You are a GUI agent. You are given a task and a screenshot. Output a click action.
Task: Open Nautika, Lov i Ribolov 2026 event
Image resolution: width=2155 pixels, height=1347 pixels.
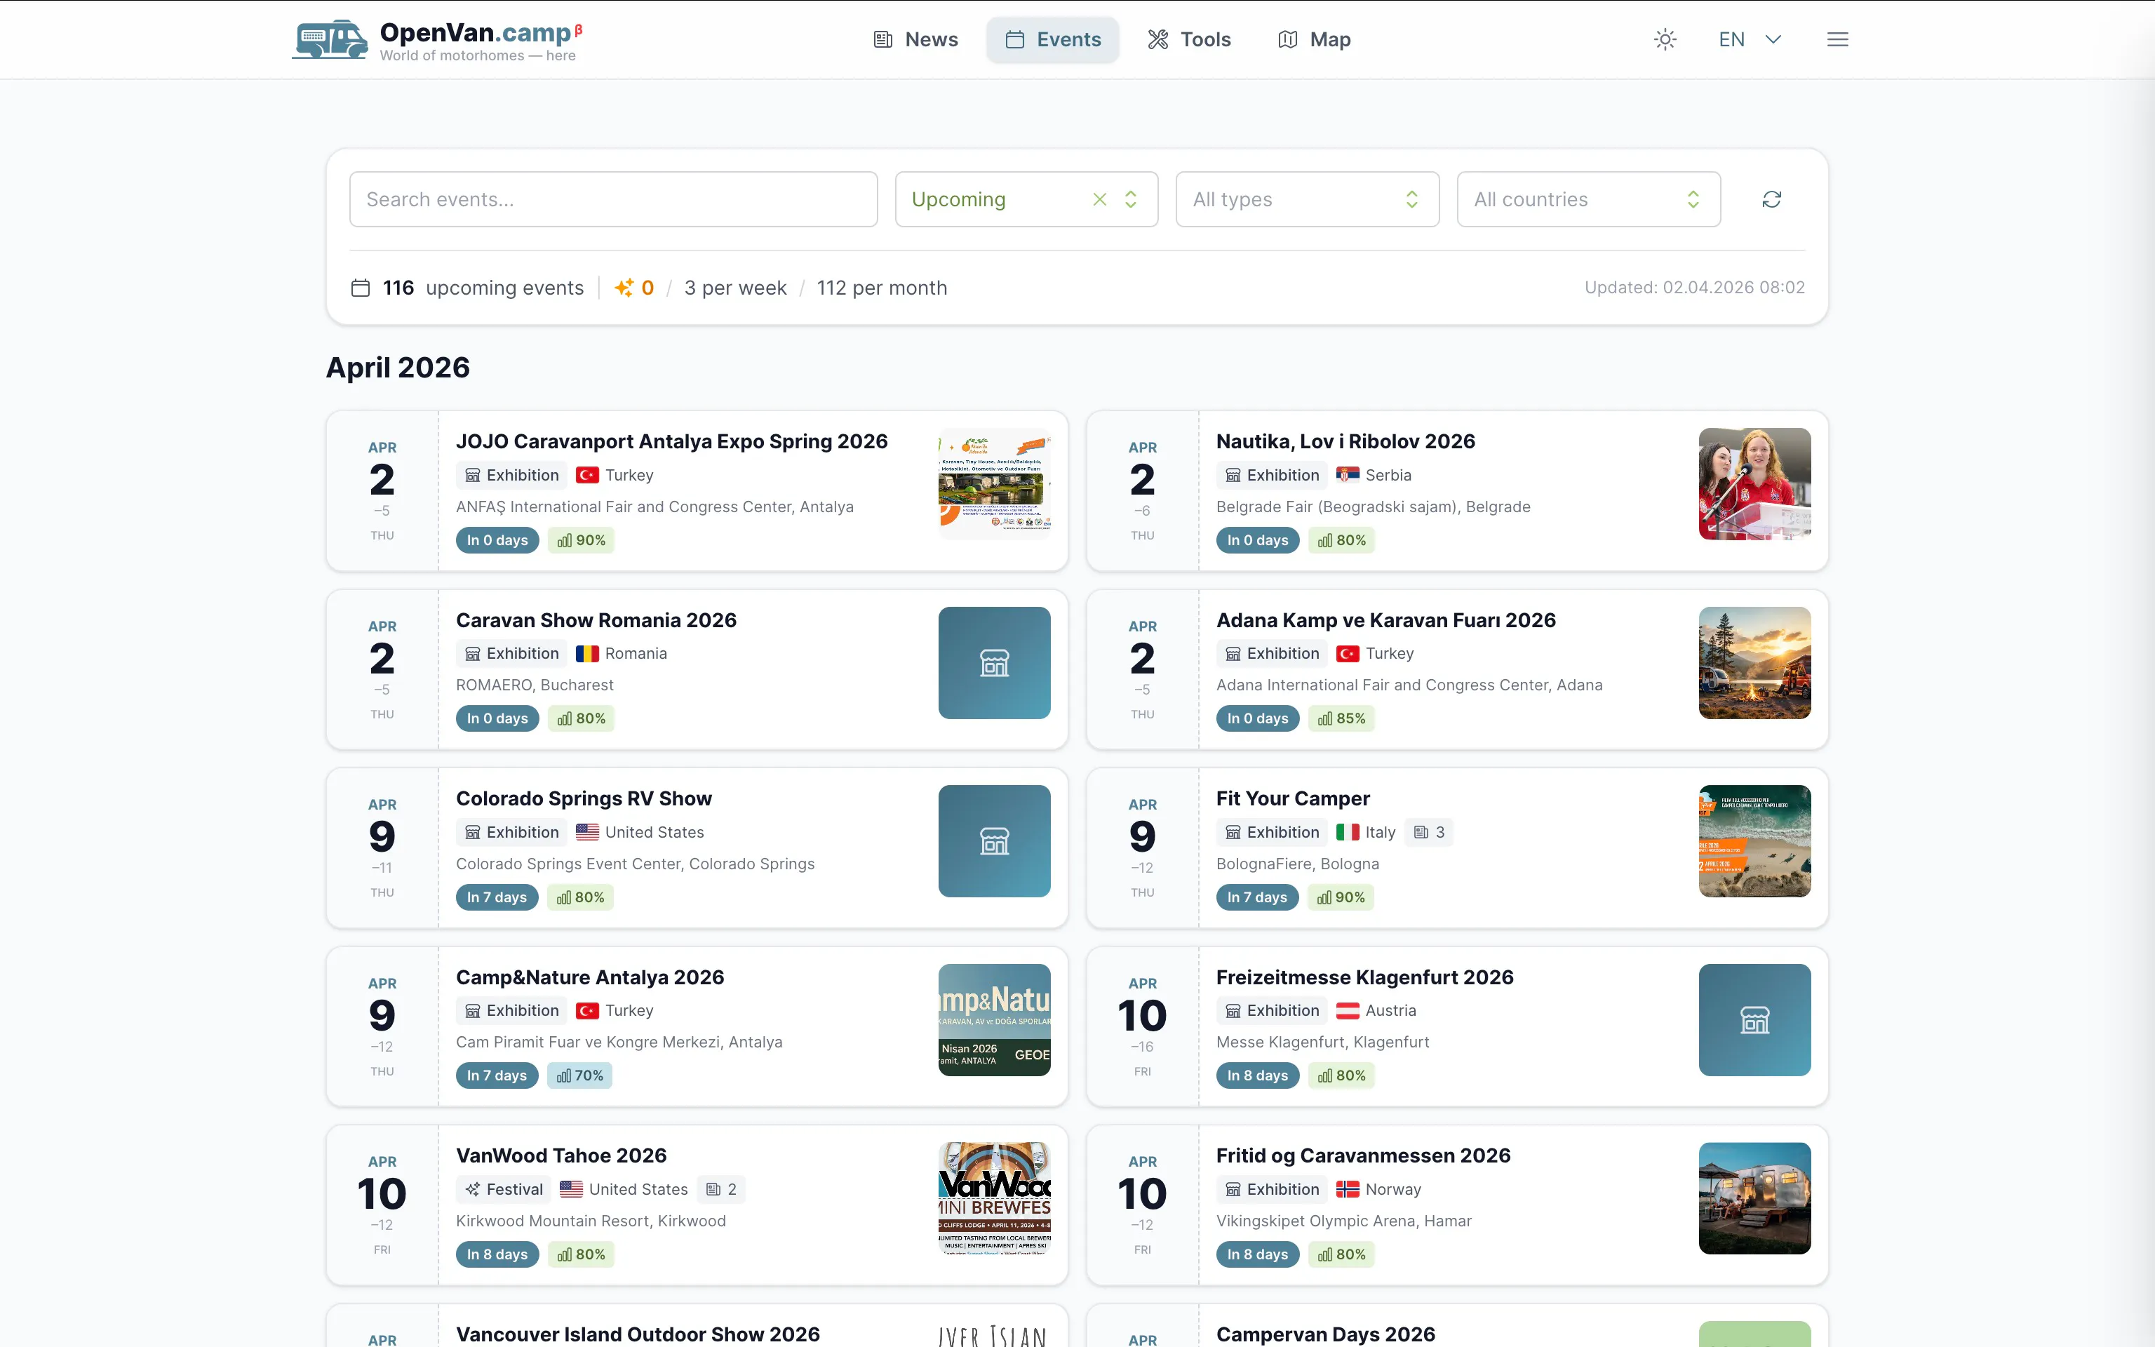[x=1345, y=442]
